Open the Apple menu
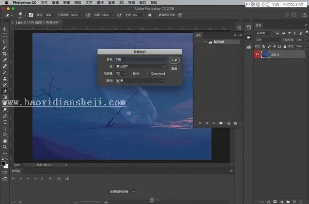 pos(7,3)
